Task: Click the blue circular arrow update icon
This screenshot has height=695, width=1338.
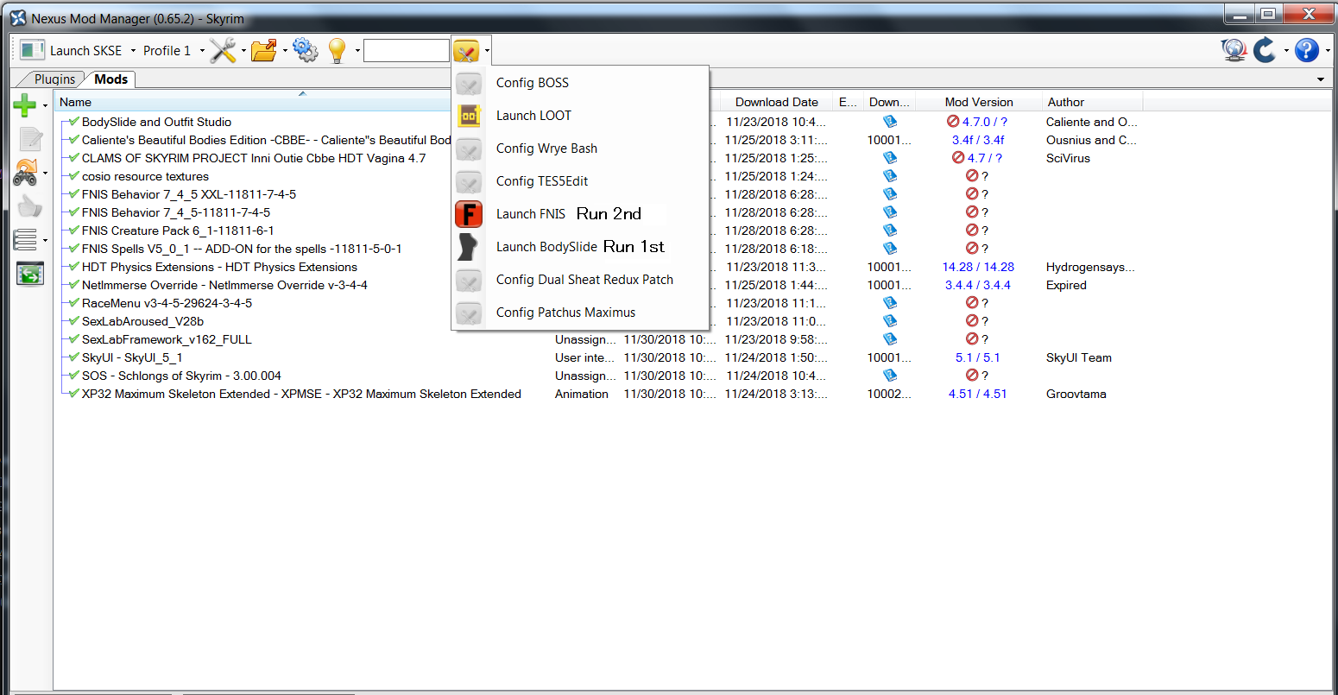Action: (x=1265, y=50)
